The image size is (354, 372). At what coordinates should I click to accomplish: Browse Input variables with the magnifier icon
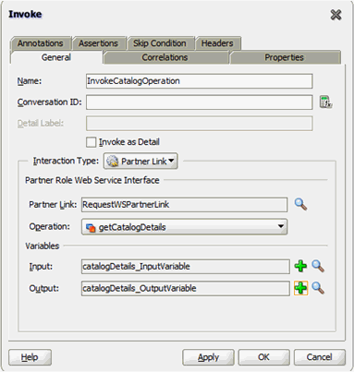pos(318,266)
